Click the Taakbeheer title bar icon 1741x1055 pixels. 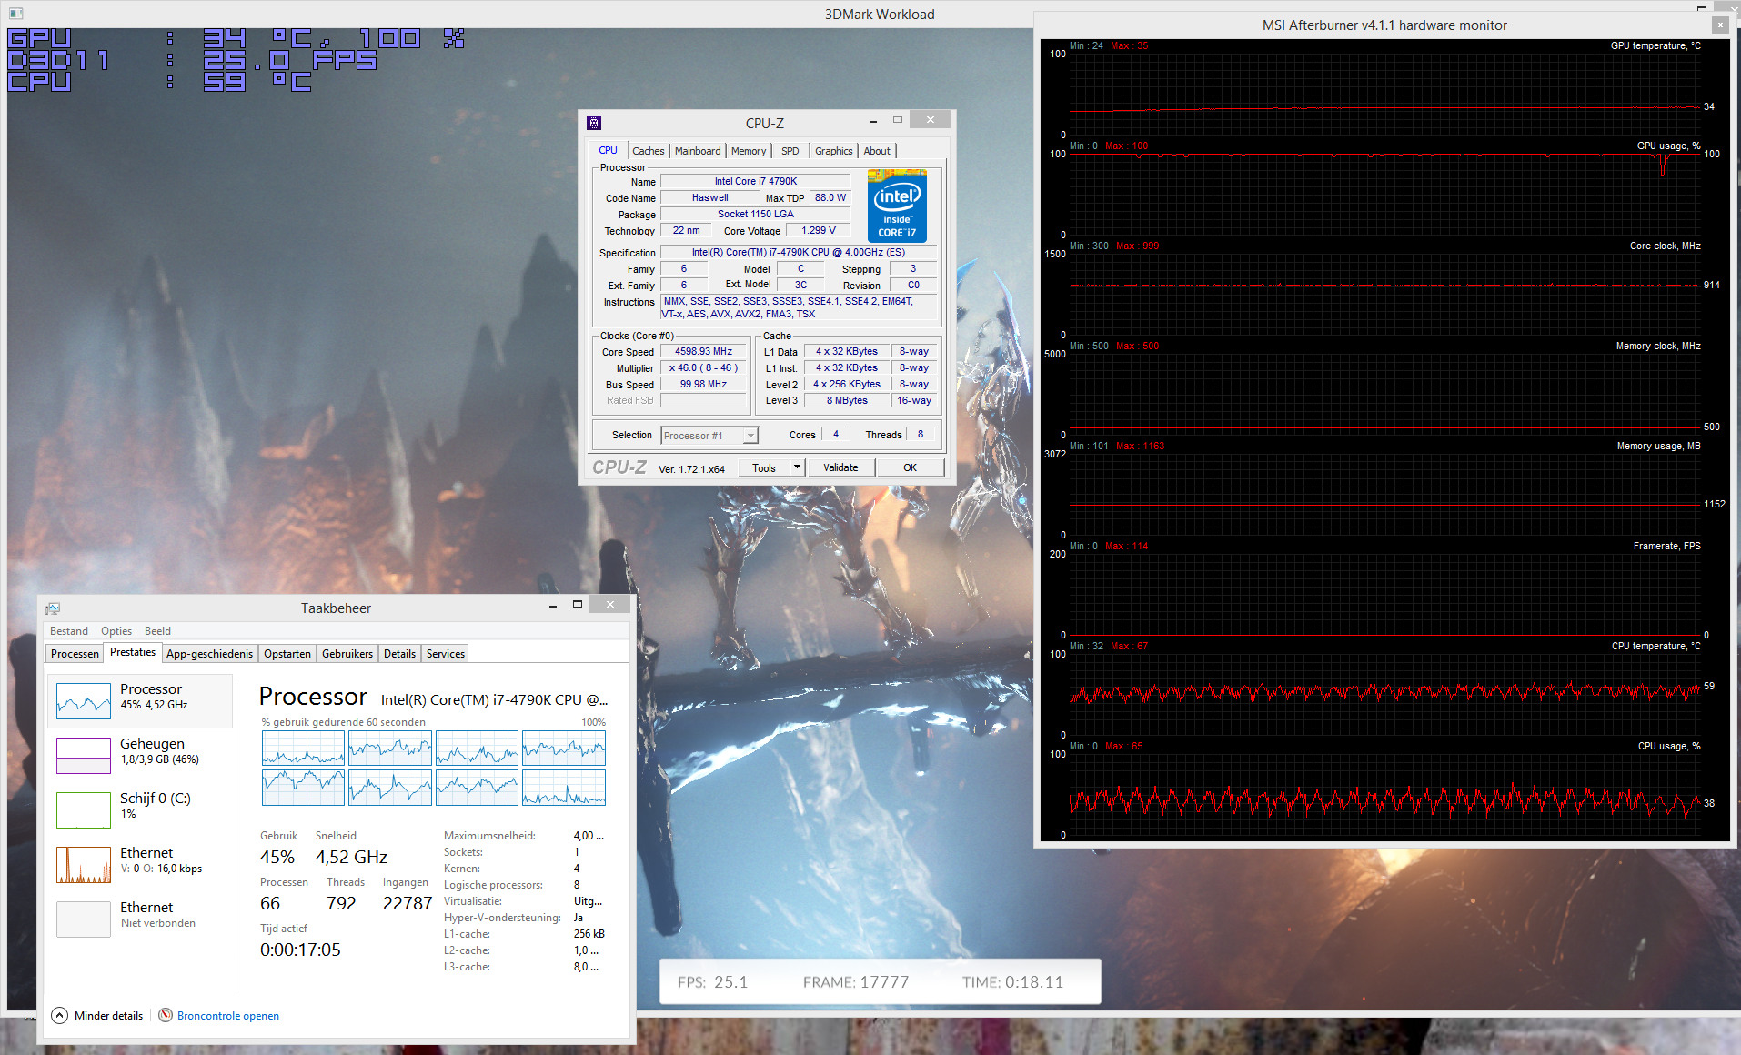[53, 608]
